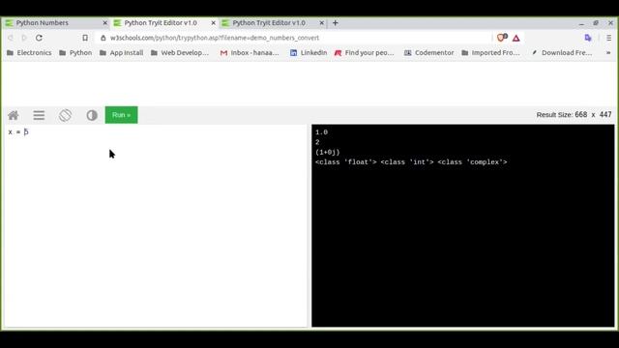Click the class types output line

click(x=411, y=162)
